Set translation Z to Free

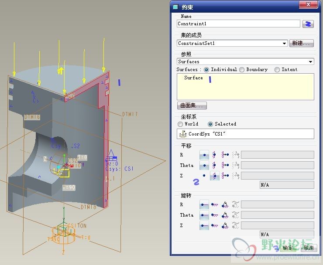[204, 176]
